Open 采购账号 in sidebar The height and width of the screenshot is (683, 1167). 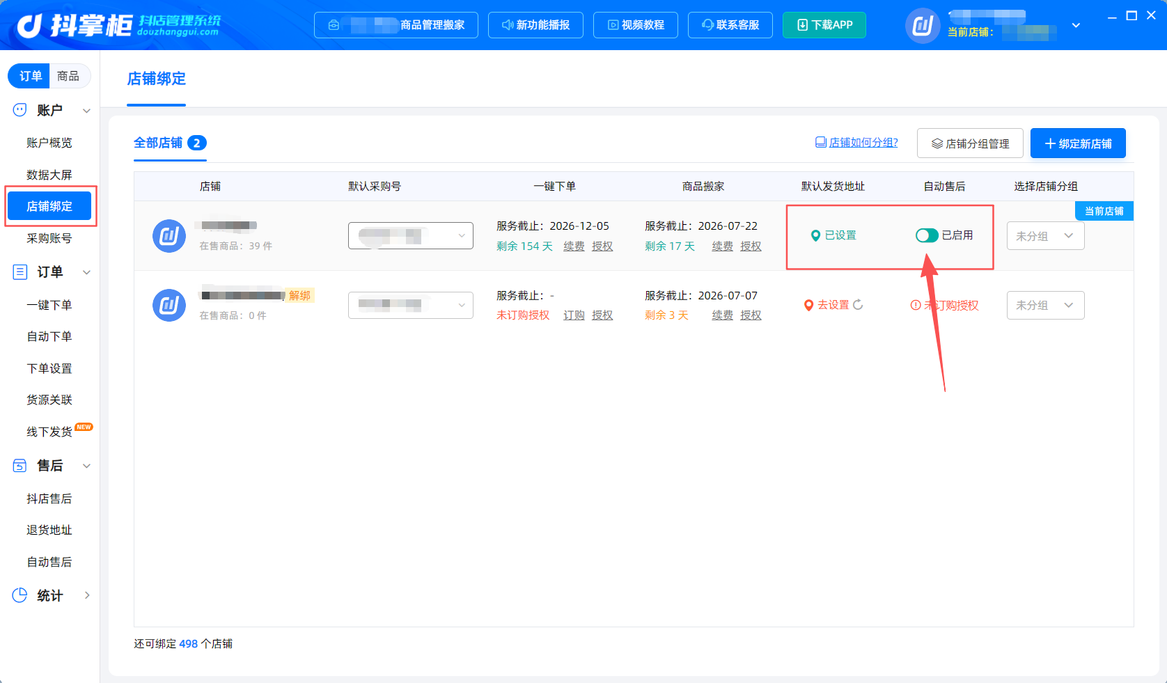click(49, 238)
